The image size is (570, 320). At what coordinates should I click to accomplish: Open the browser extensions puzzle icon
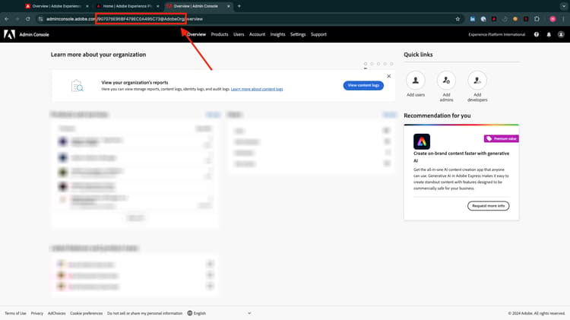pyautogui.click(x=537, y=19)
